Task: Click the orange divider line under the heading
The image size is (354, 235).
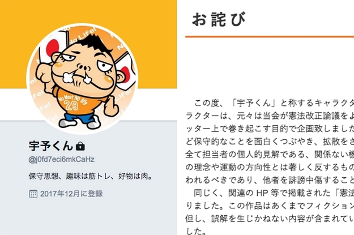Action: [x=270, y=36]
